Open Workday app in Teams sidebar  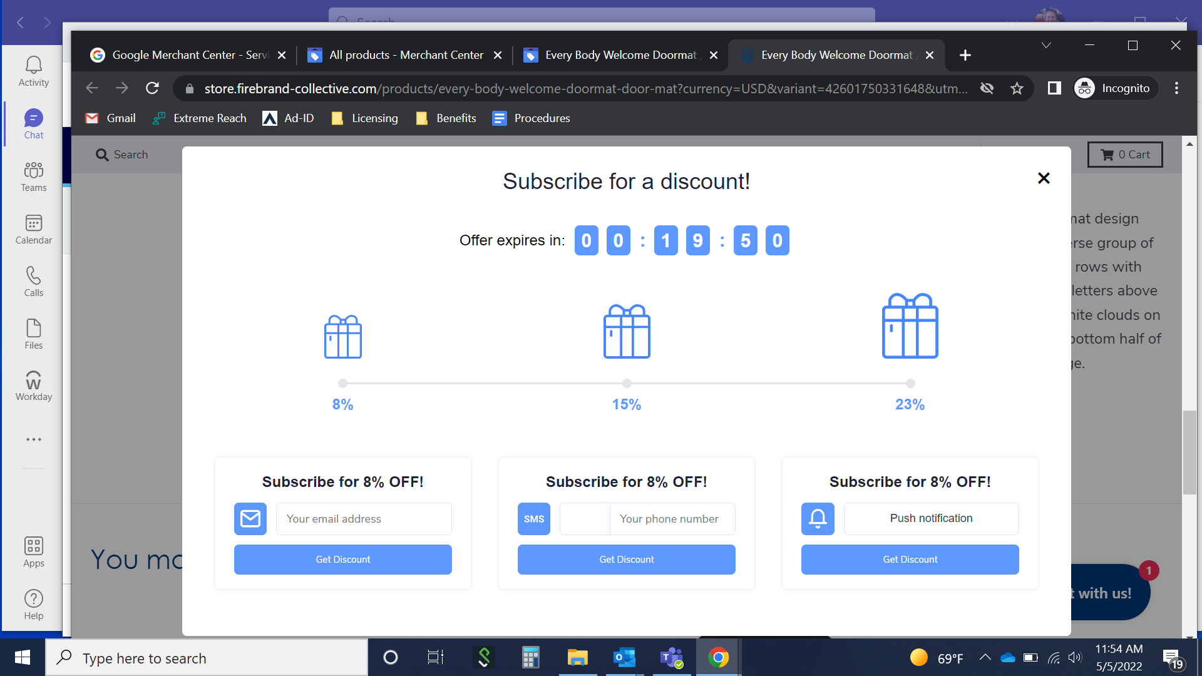tap(34, 386)
